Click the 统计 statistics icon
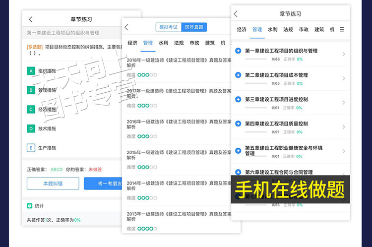The width and height of the screenshot is (372, 247). point(29,206)
